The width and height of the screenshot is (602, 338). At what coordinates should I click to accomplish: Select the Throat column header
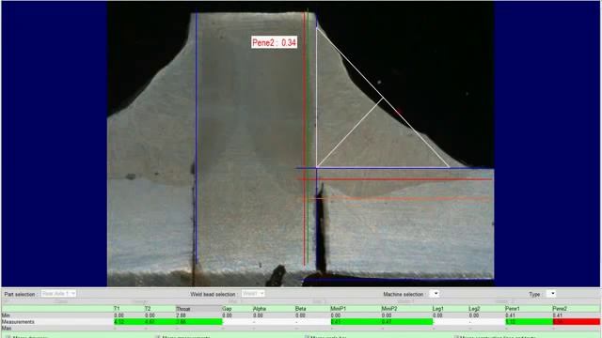[x=198, y=309]
